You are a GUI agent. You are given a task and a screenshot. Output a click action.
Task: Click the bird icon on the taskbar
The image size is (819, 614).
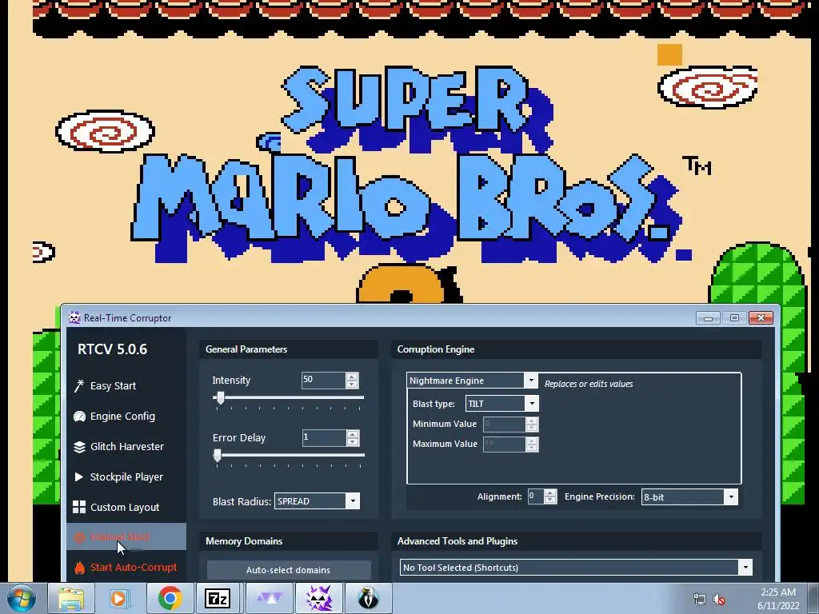click(x=368, y=598)
